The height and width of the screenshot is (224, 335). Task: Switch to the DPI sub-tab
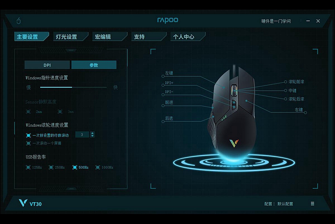pyautogui.click(x=47, y=65)
